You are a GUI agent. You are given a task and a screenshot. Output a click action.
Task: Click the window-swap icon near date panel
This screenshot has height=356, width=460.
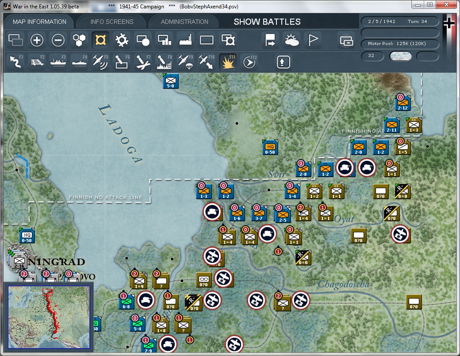pos(346,40)
